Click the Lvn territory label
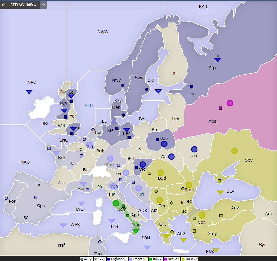277x261 pixels. pyautogui.click(x=176, y=119)
